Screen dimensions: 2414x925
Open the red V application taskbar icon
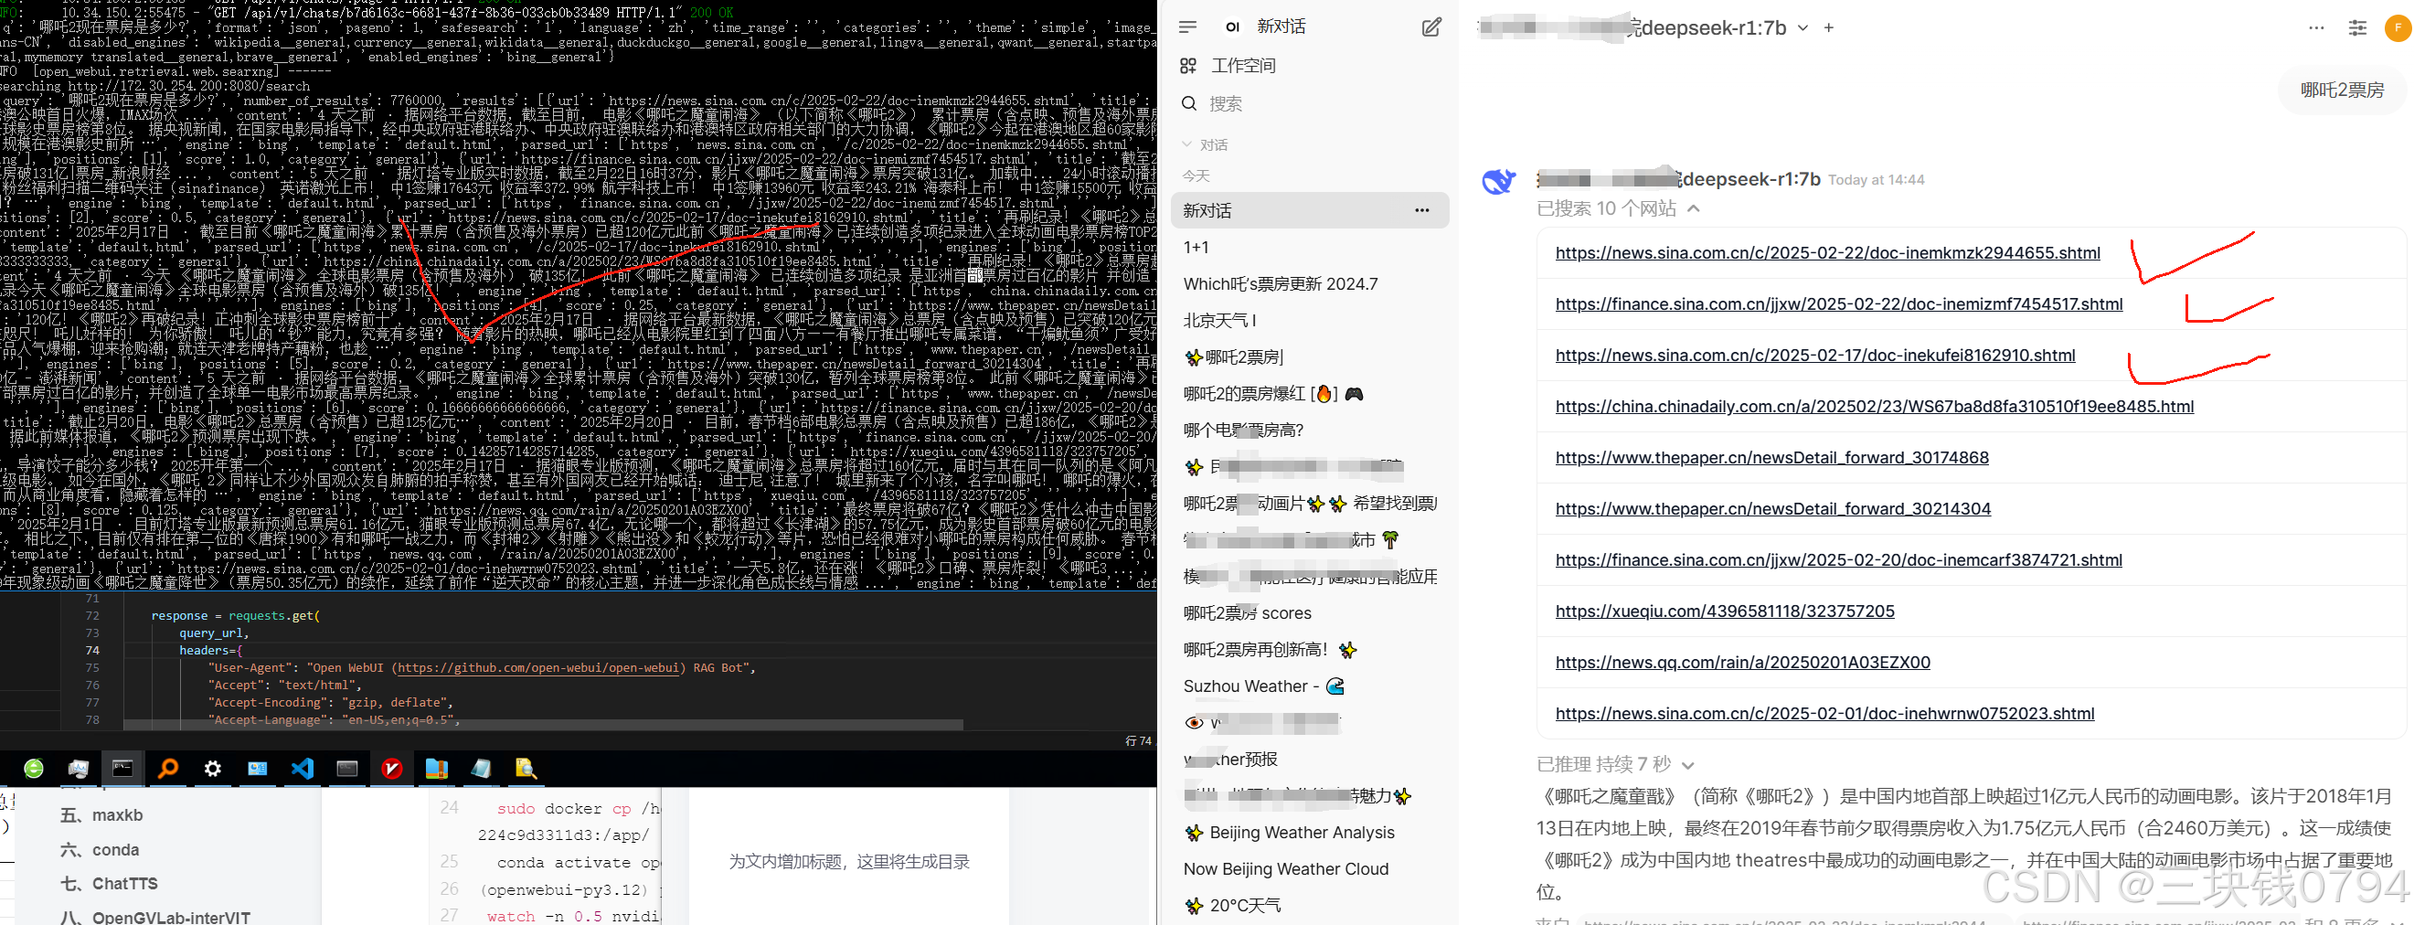392,769
